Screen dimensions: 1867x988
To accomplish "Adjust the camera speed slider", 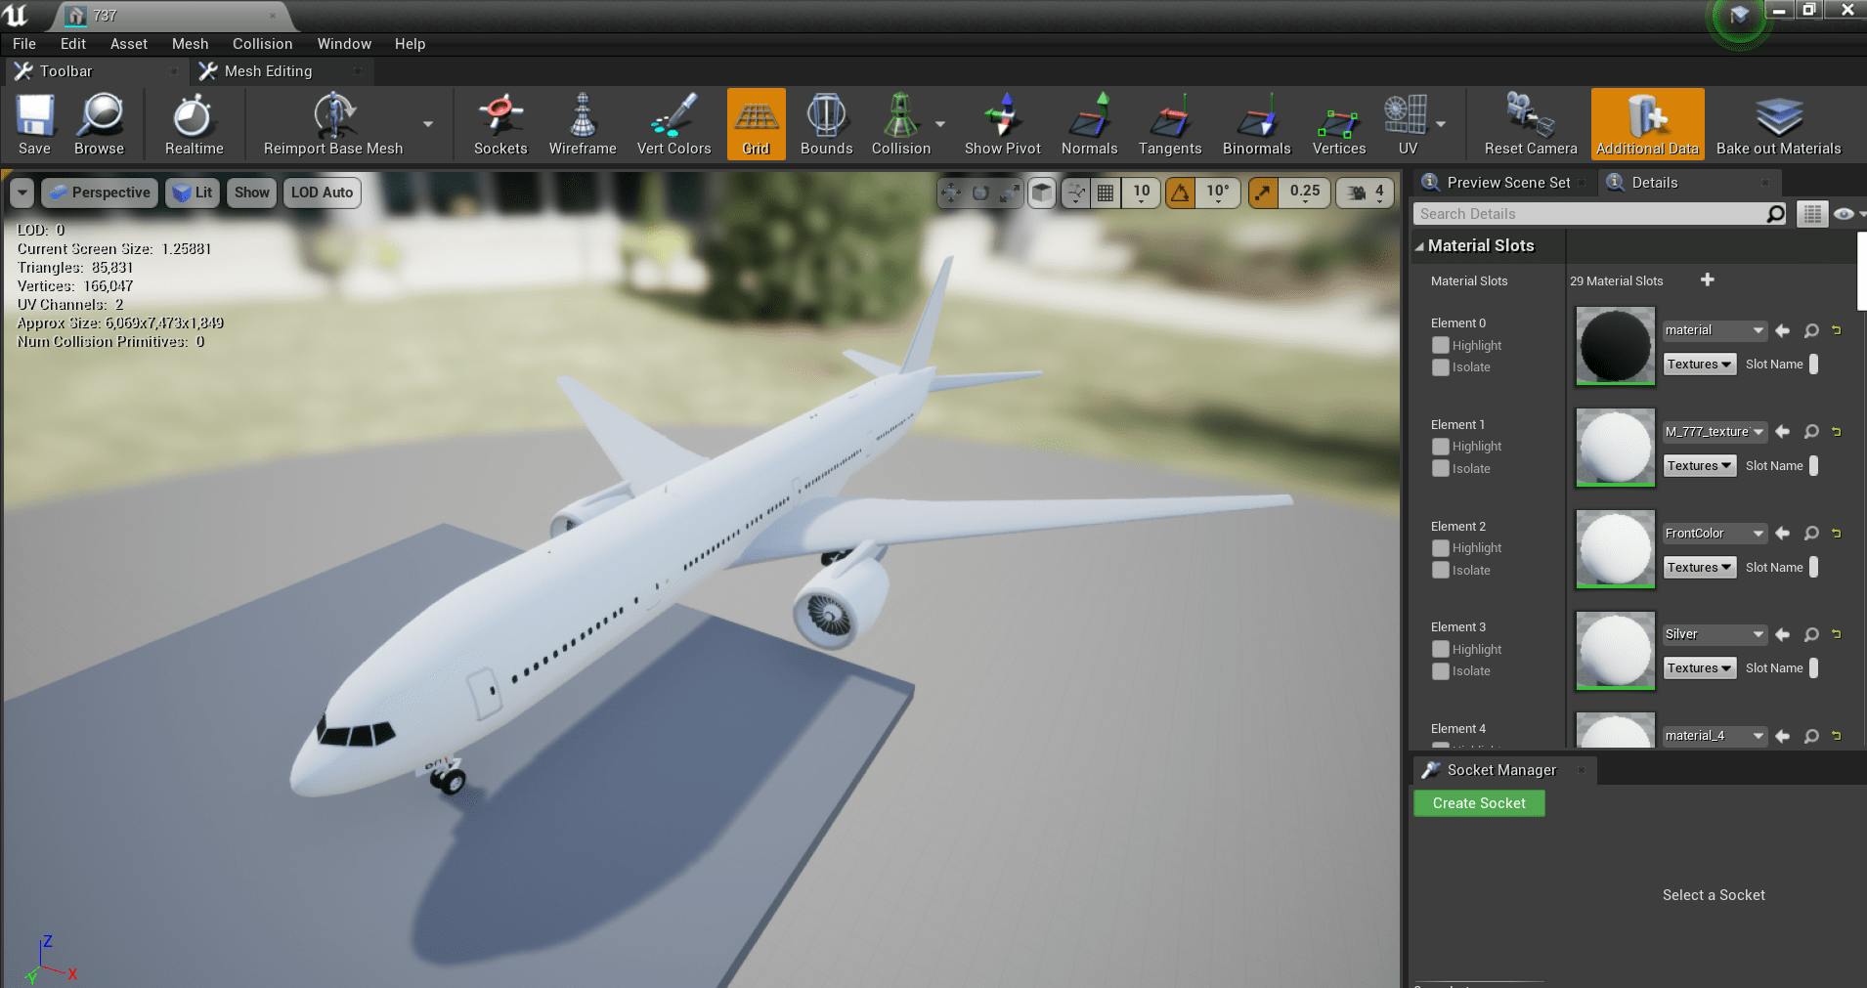I will click(1364, 193).
